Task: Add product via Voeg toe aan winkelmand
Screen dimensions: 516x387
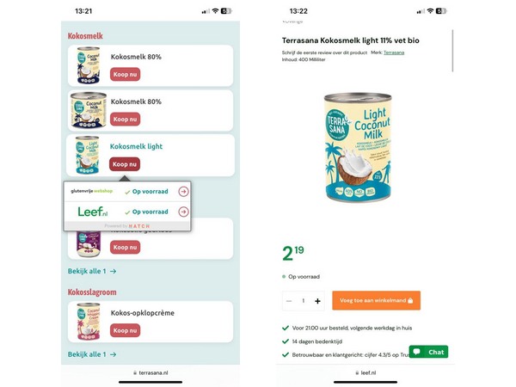Action: [376, 300]
